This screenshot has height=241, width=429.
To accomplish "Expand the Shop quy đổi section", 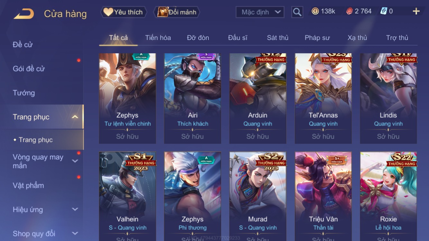I will tap(75, 233).
